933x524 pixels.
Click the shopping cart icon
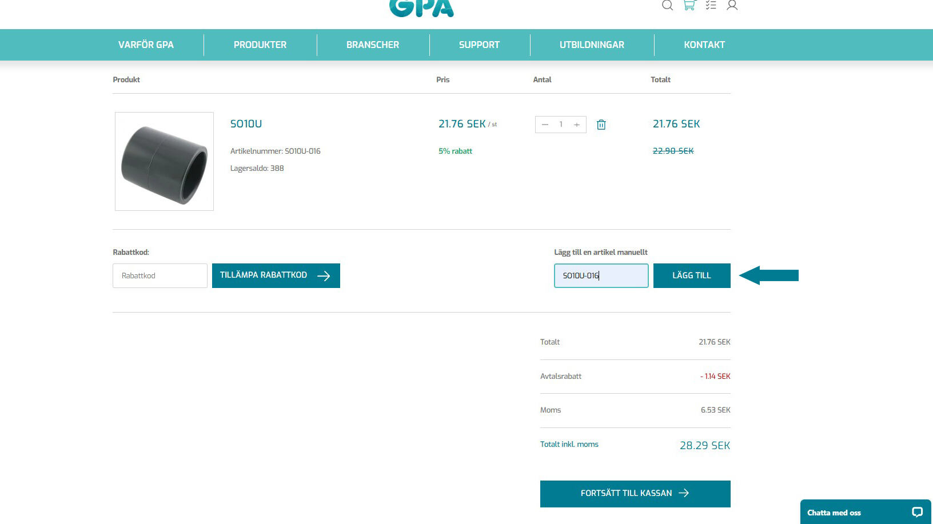(x=689, y=6)
